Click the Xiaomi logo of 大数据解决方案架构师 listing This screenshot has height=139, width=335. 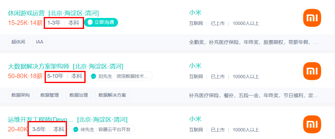point(312,71)
